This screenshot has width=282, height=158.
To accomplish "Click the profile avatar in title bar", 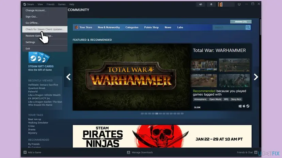I will point(220,4).
